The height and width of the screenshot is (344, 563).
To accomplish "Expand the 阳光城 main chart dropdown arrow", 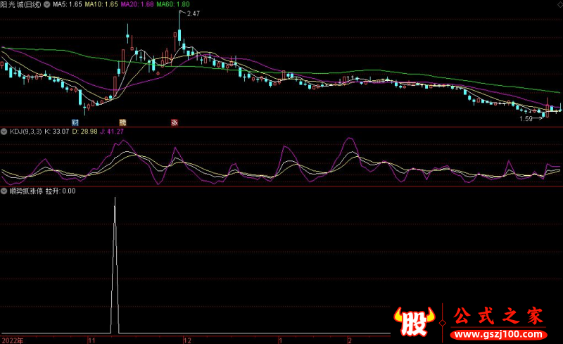I will pos(47,4).
